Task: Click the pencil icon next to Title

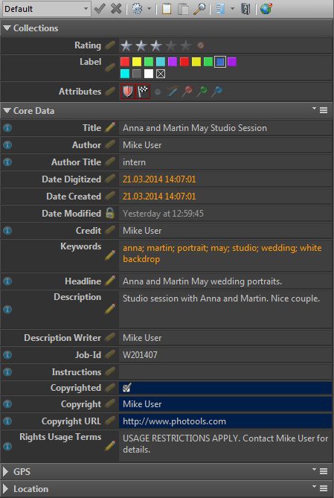Action: 110,128
